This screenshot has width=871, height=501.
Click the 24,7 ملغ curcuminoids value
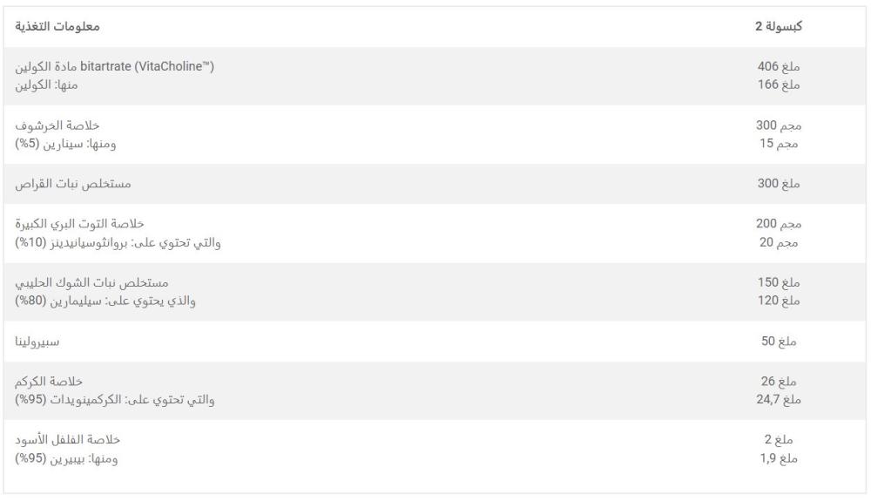778,399
